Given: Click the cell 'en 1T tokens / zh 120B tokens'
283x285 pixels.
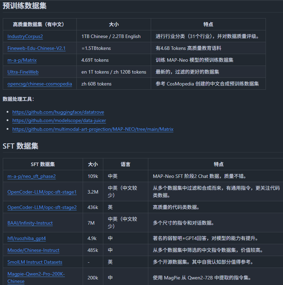Looking at the screenshot, I should (x=114, y=72).
